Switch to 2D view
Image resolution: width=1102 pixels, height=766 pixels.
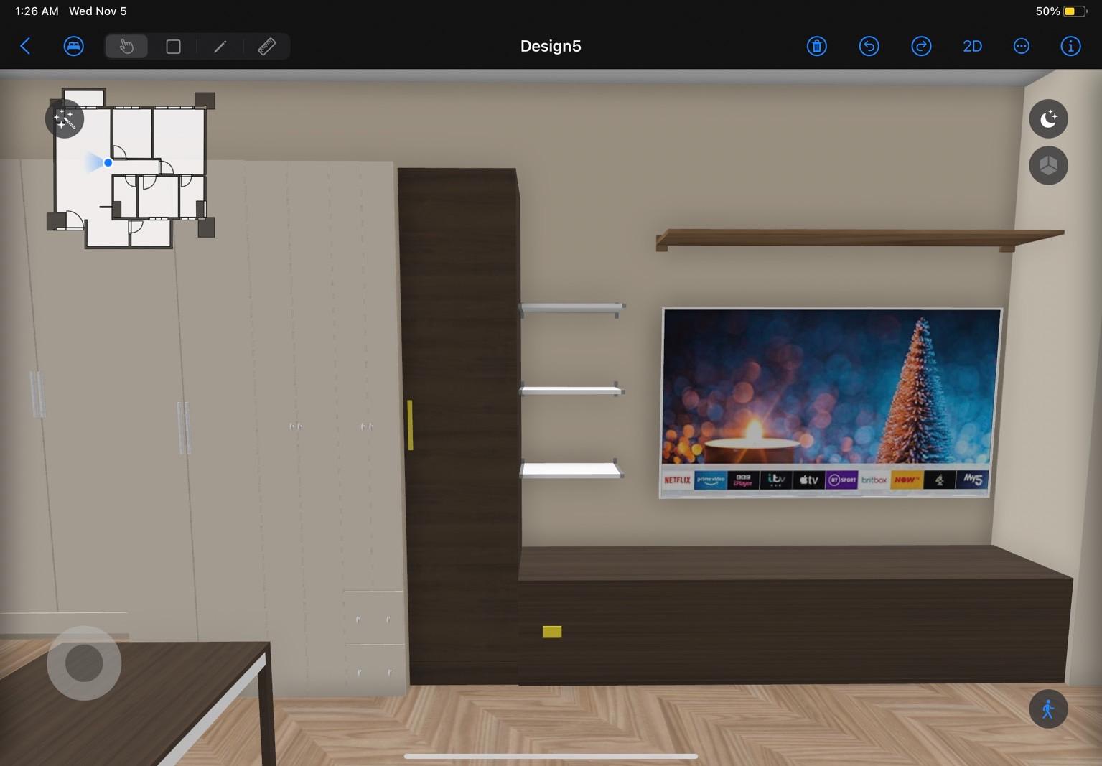click(x=972, y=47)
